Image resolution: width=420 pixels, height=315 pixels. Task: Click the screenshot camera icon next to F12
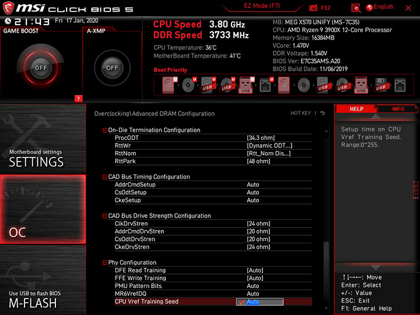(x=313, y=8)
